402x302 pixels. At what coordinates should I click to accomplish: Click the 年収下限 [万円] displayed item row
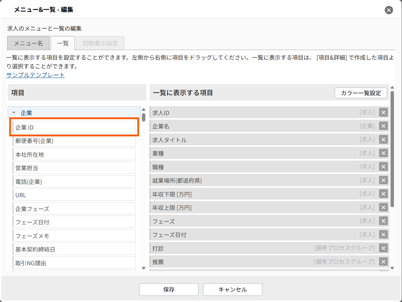(269, 194)
